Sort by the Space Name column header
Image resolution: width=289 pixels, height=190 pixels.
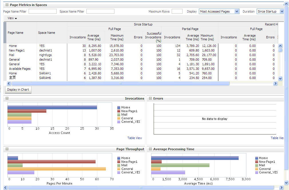47,33
